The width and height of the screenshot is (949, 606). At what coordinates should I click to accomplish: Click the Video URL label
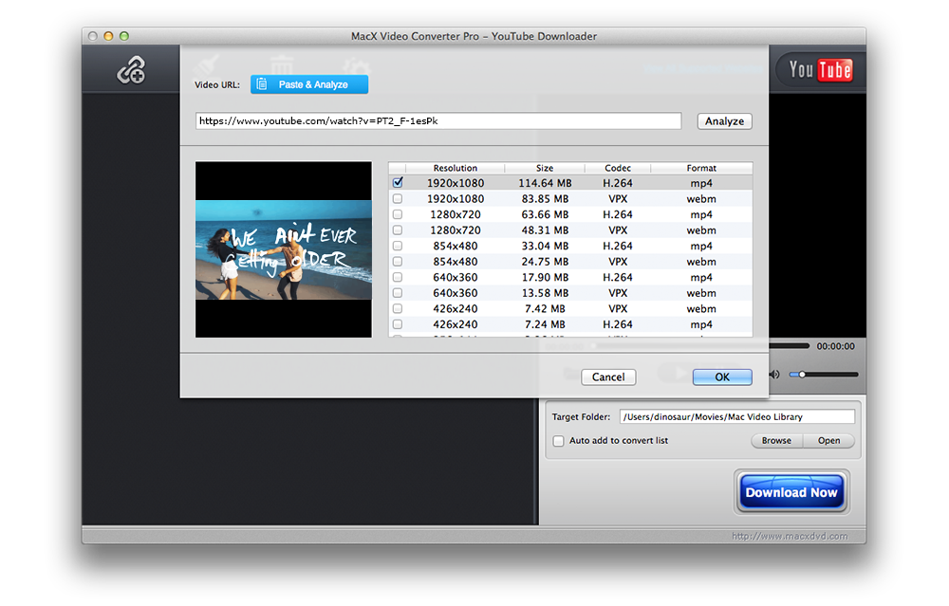(x=217, y=84)
